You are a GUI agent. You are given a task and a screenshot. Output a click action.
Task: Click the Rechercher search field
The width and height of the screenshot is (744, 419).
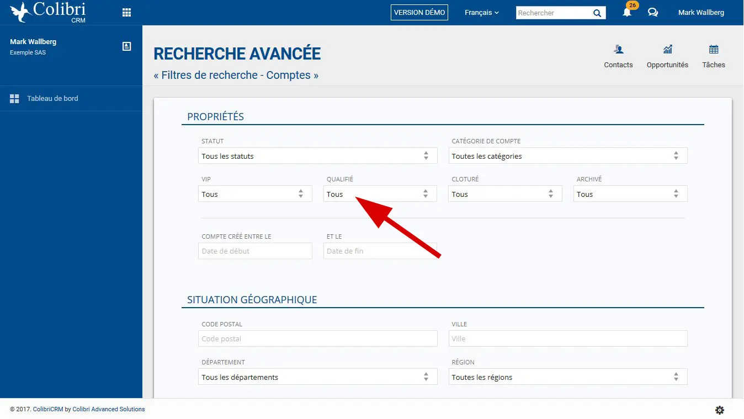pyautogui.click(x=554, y=13)
